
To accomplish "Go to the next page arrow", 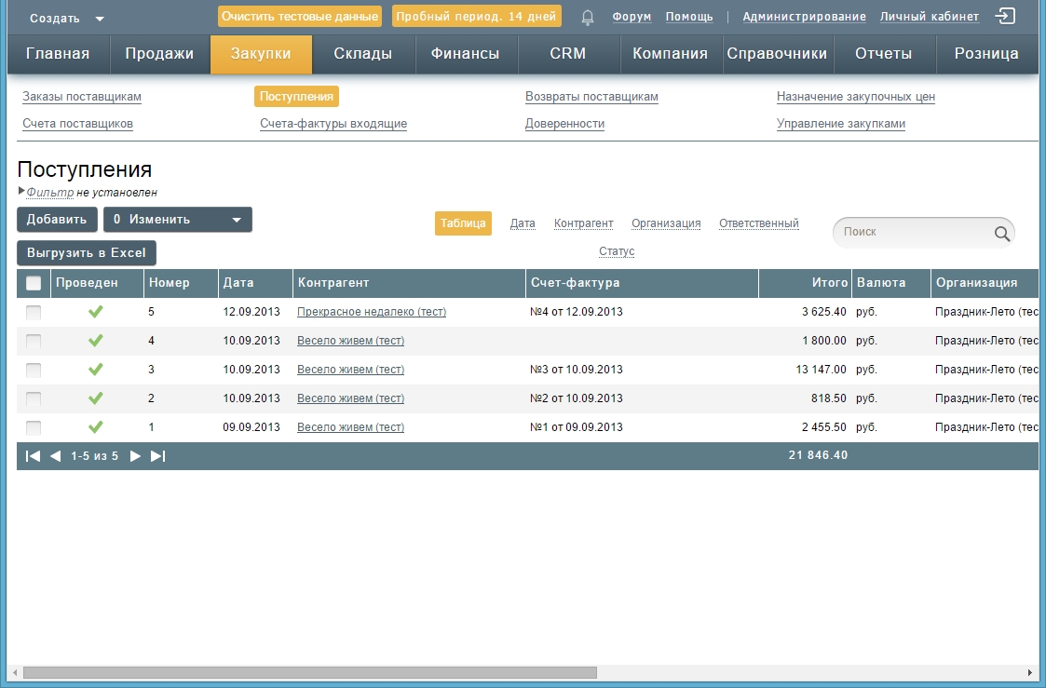I will tap(135, 456).
